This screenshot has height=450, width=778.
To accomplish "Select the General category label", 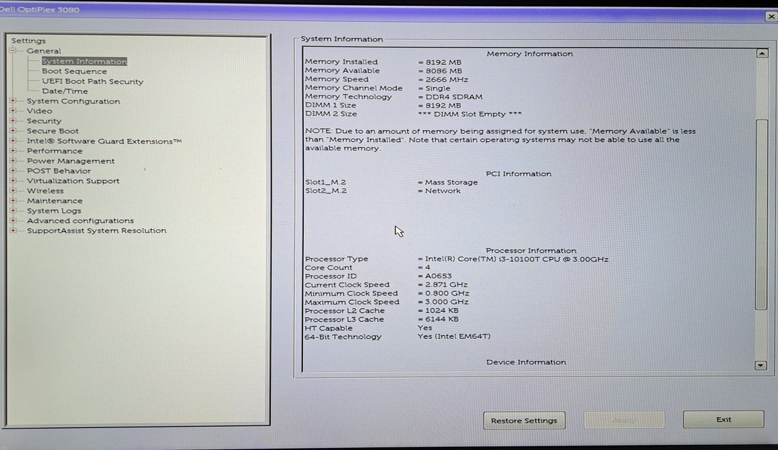I will click(44, 51).
